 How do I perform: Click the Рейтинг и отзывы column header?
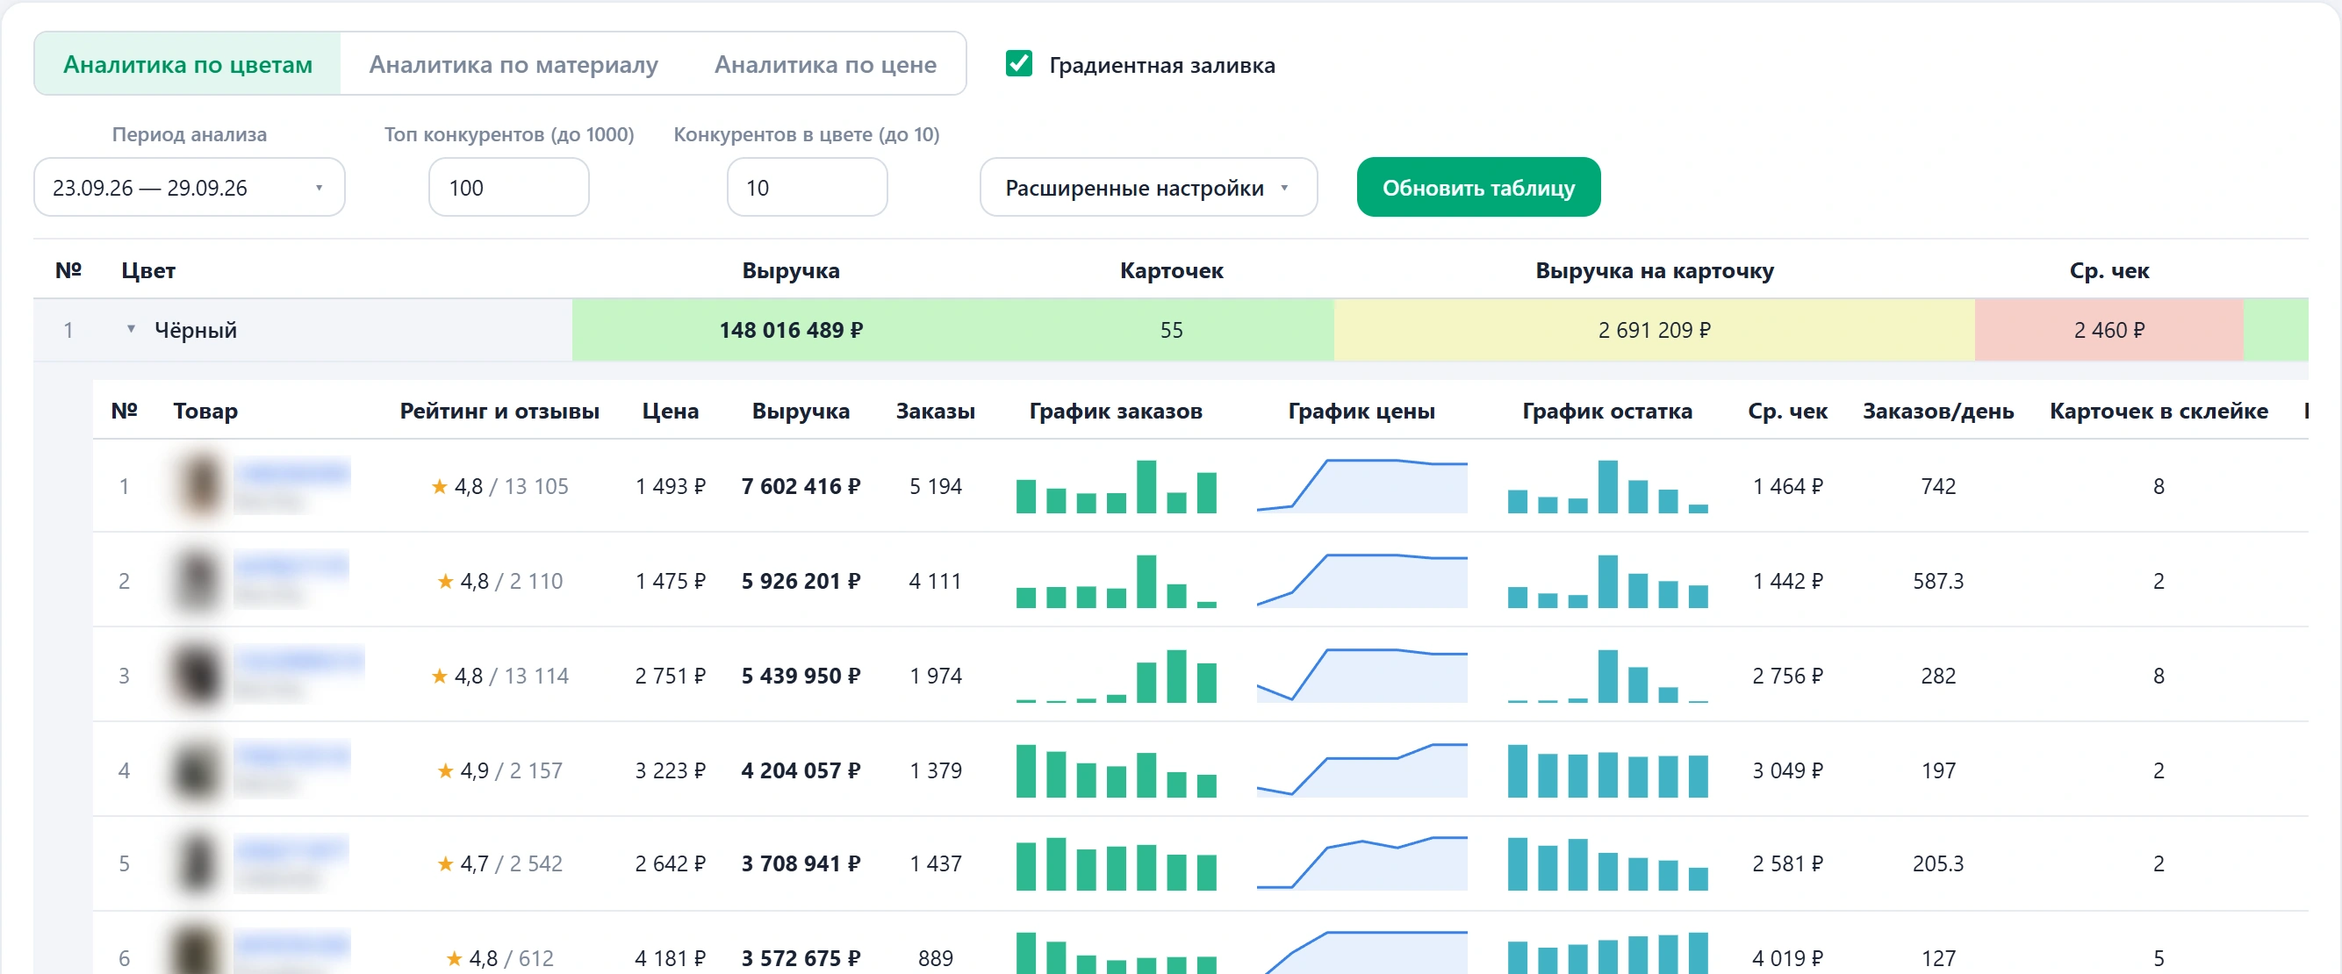tap(499, 411)
